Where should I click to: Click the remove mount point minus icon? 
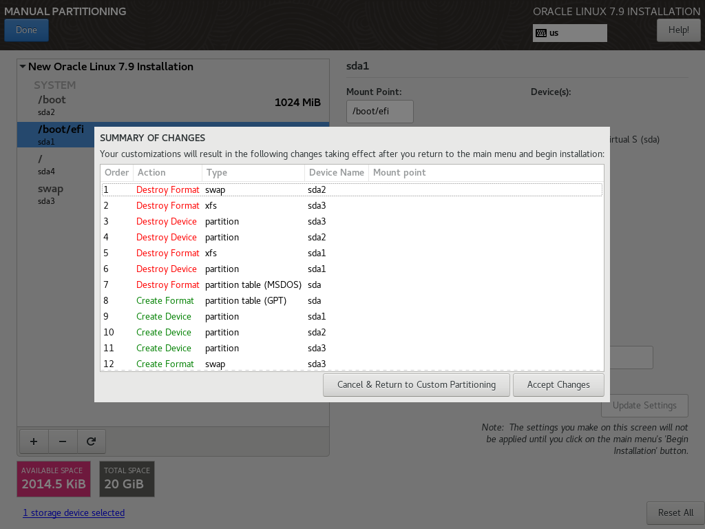[63, 442]
